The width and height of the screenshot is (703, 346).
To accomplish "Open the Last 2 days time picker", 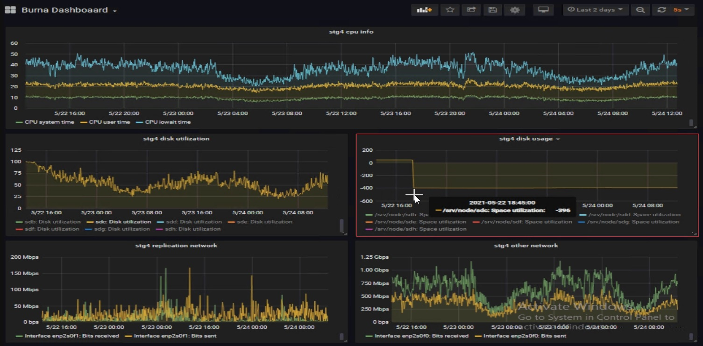I will pos(595,10).
